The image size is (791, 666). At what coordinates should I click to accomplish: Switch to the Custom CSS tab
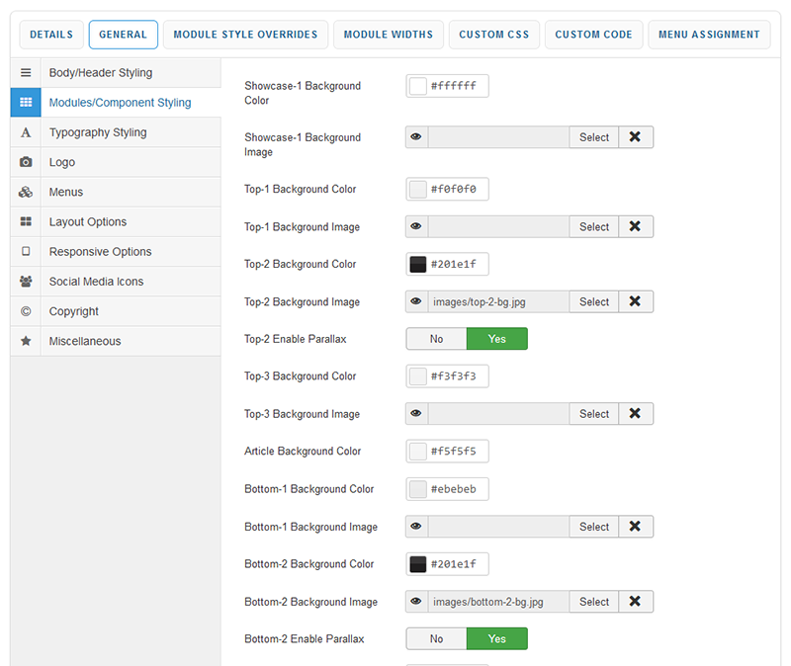494,35
